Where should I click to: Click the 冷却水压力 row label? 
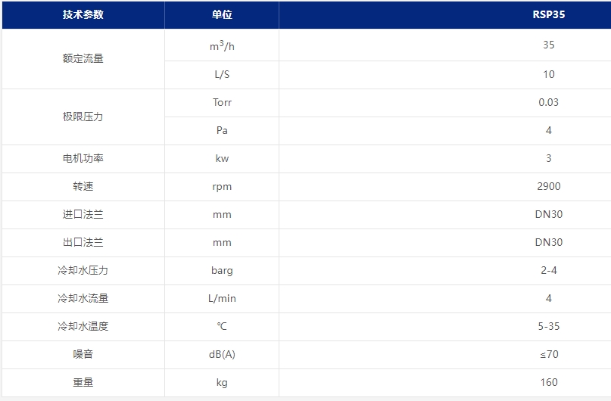[x=83, y=271]
